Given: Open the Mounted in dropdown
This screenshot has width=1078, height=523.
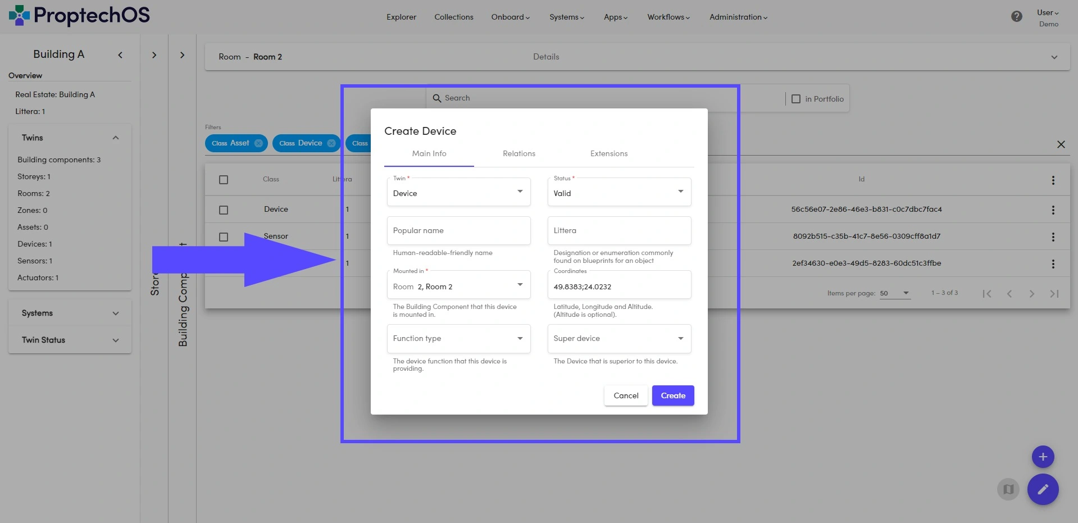Looking at the screenshot, I should click(x=458, y=285).
